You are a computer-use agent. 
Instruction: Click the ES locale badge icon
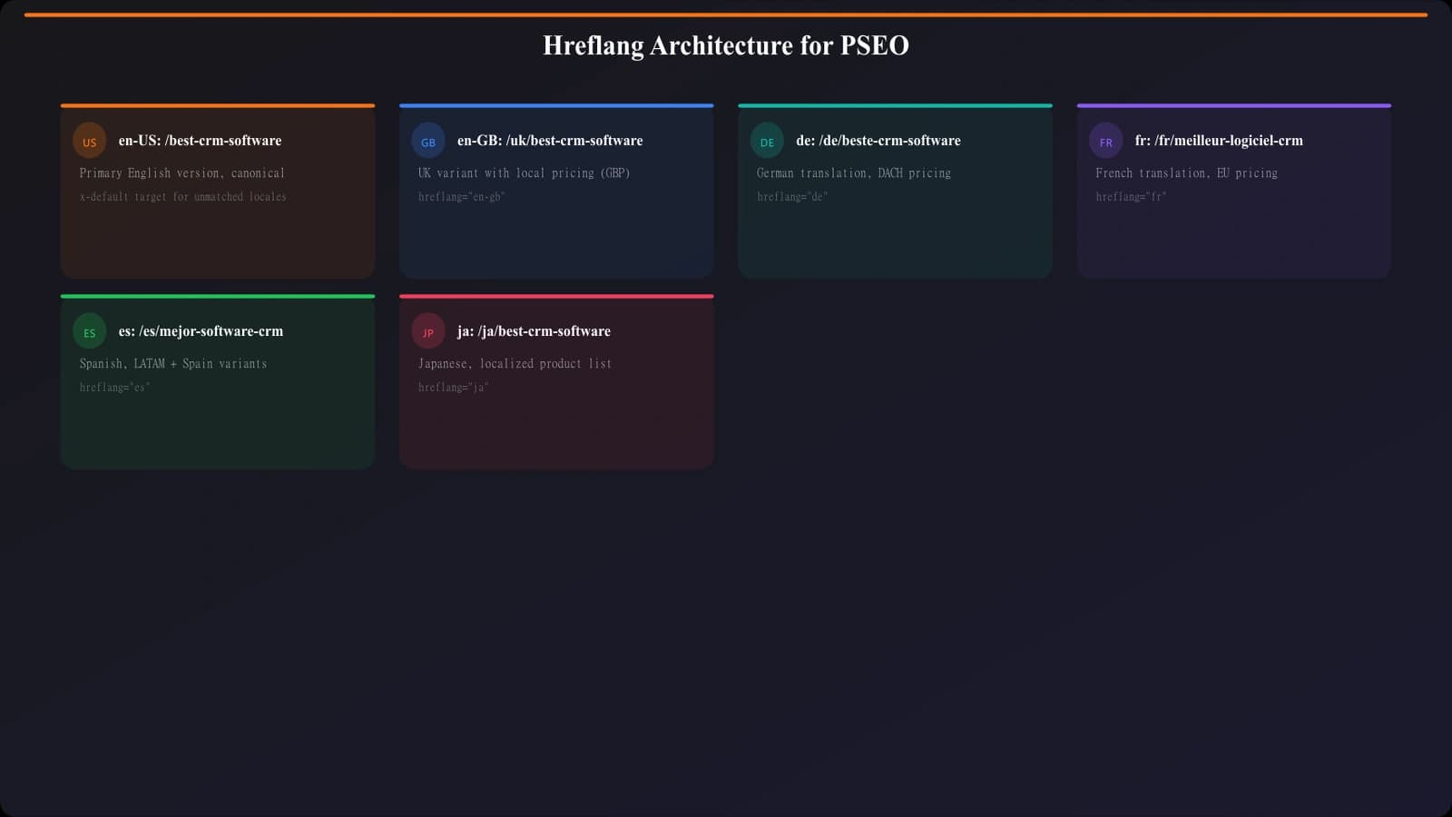pyautogui.click(x=89, y=331)
